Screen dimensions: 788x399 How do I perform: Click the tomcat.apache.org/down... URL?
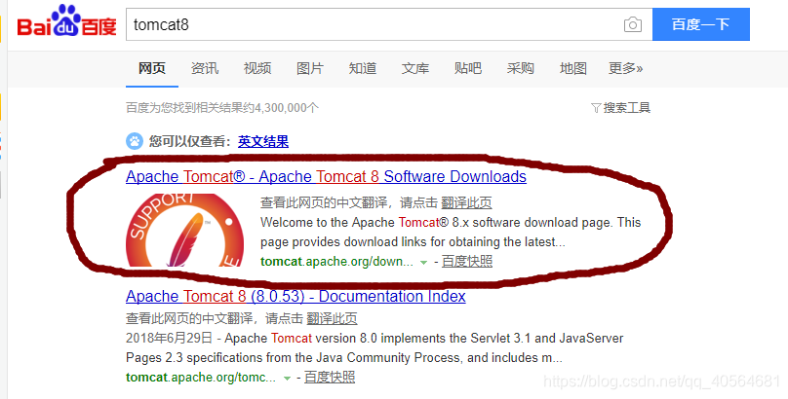click(x=336, y=262)
